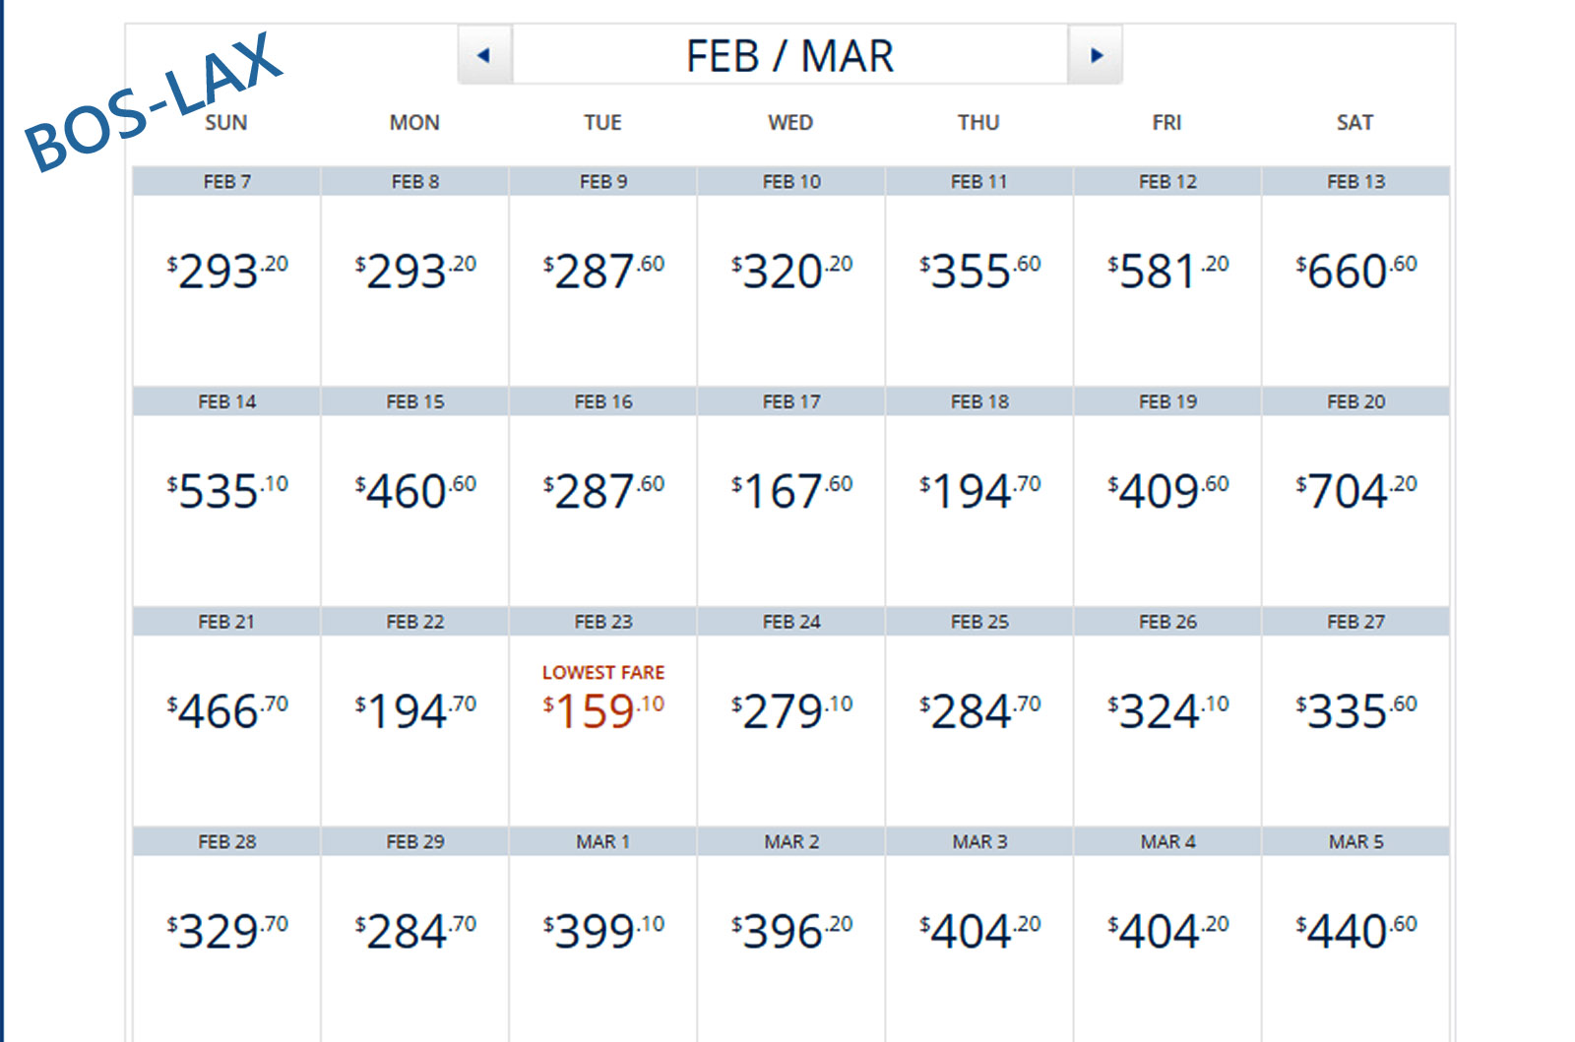The height and width of the screenshot is (1042, 1575).
Task: Select the Feb 10 fare $320.20
Action: (x=791, y=271)
